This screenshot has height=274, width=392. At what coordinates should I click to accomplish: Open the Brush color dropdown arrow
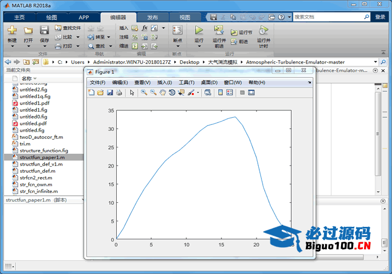pos(198,93)
